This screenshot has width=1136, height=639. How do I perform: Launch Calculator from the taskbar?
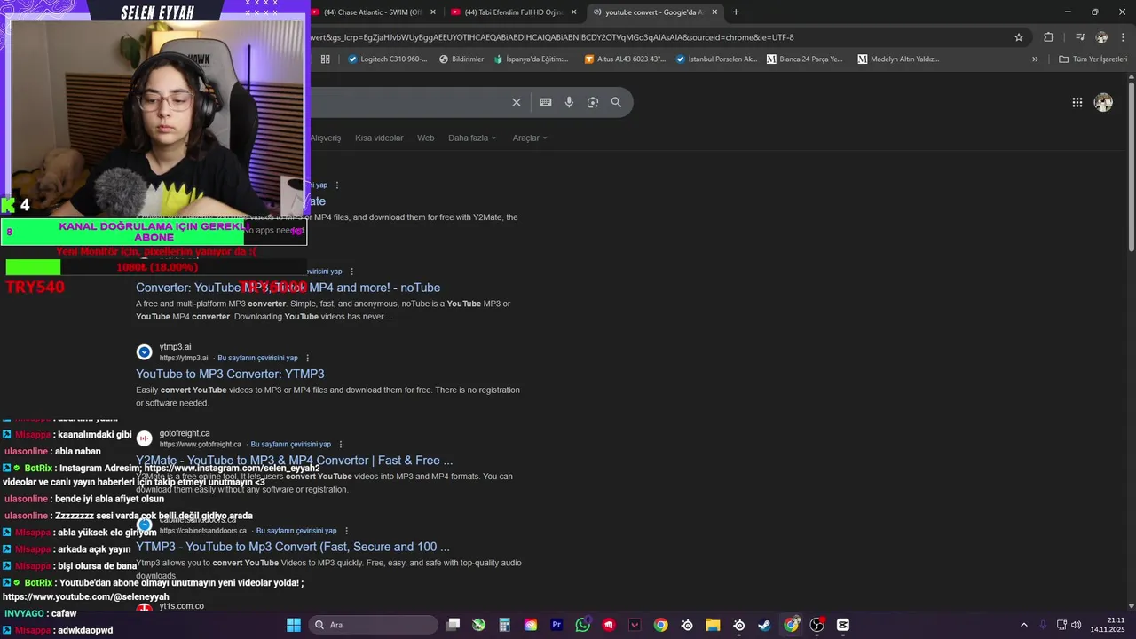(x=504, y=625)
